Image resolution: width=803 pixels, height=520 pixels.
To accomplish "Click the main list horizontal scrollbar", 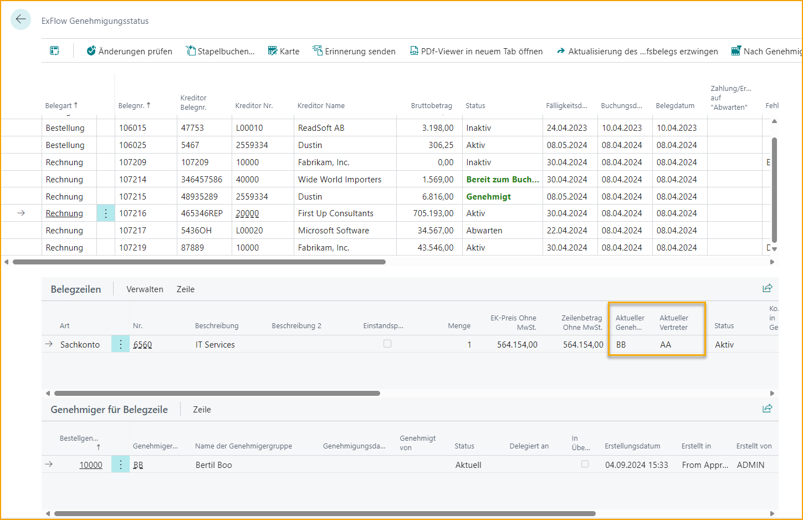I will coord(199,262).
